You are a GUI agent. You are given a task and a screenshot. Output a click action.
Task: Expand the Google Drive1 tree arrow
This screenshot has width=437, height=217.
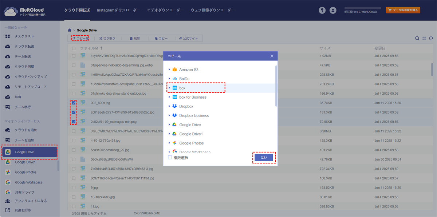(x=169, y=134)
